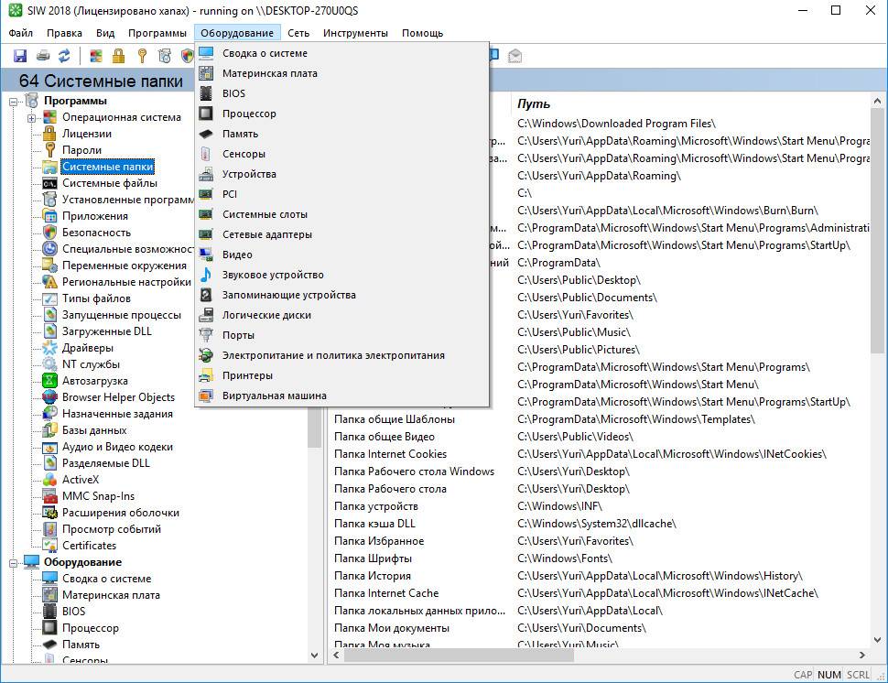The width and height of the screenshot is (888, 683).
Task: Click the Browser Helper Objects tree icon
Action: coord(49,397)
